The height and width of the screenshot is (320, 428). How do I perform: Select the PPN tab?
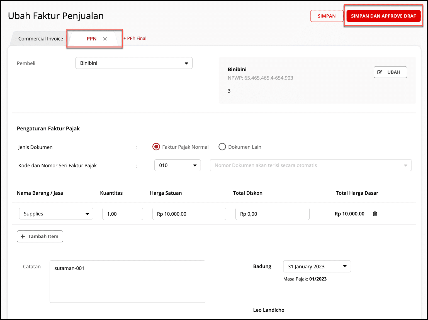point(91,39)
